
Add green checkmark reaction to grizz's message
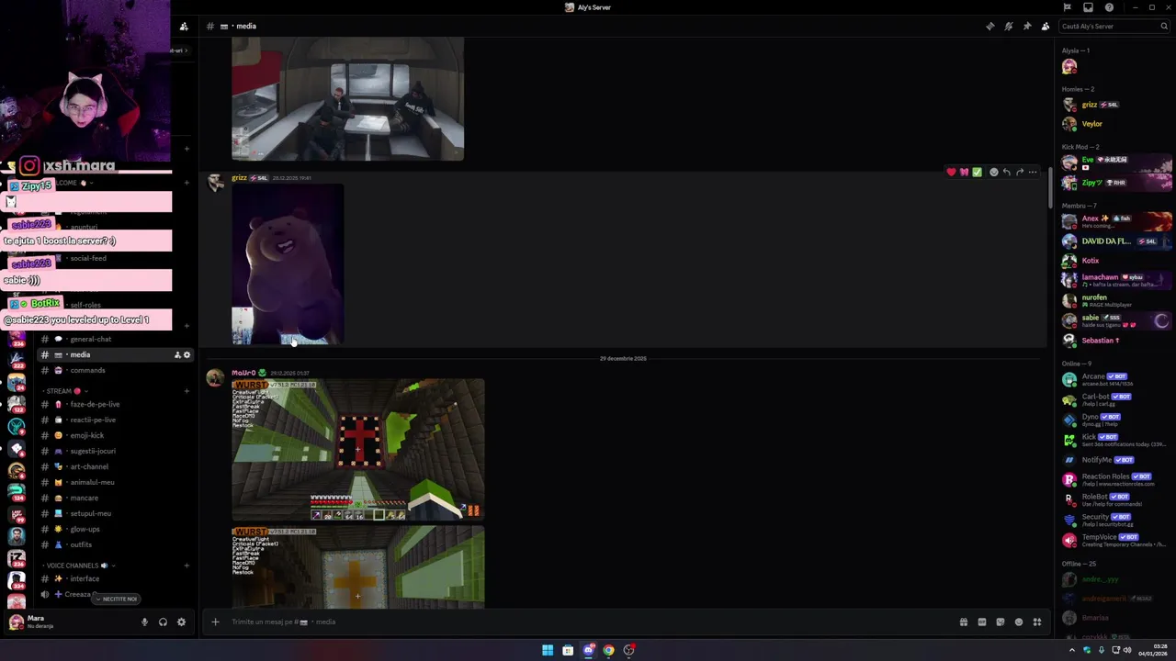[977, 172]
